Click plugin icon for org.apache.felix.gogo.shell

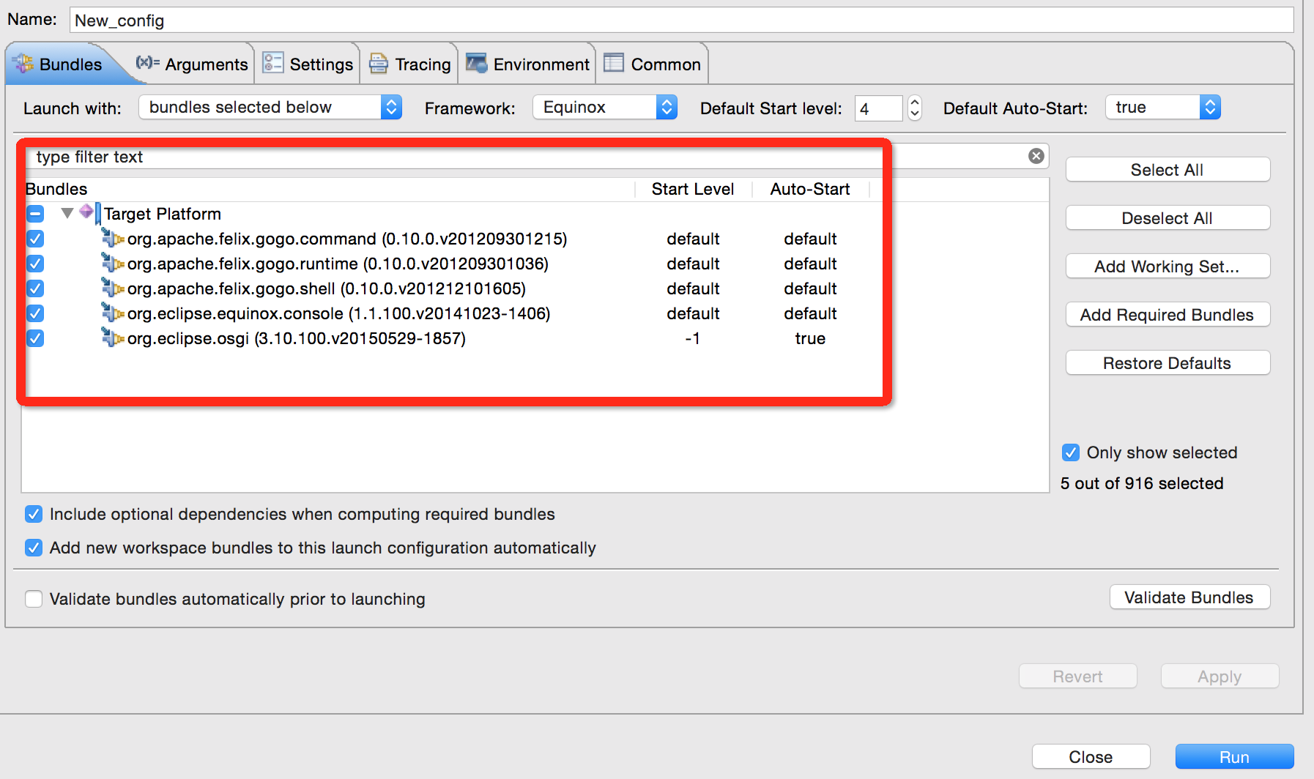(112, 288)
